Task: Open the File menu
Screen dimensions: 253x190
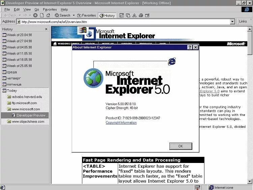Action: click(7, 9)
